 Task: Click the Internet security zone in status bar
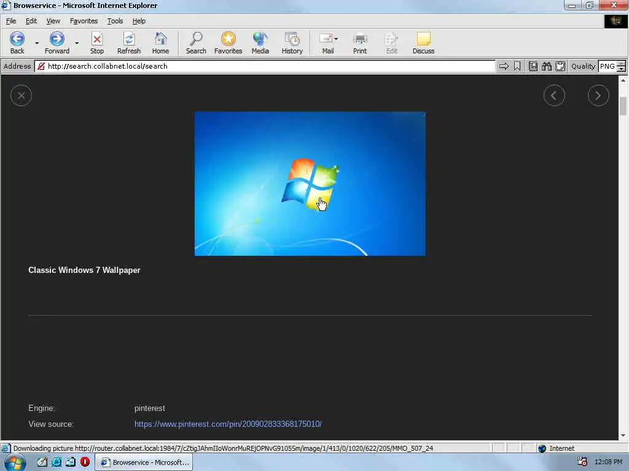557,448
